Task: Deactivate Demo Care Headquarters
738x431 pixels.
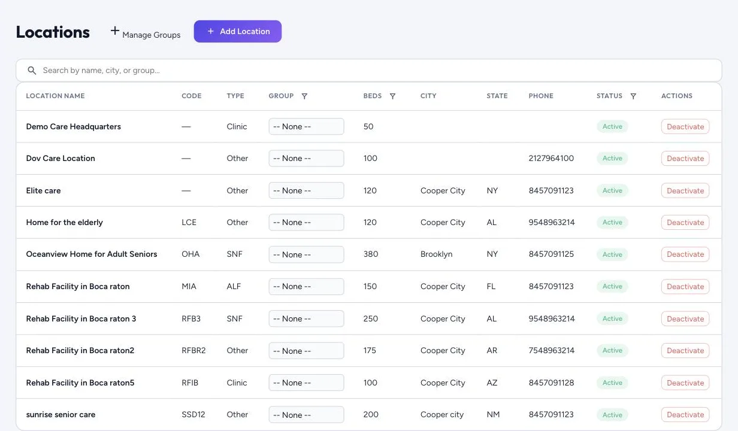Action: coord(685,126)
